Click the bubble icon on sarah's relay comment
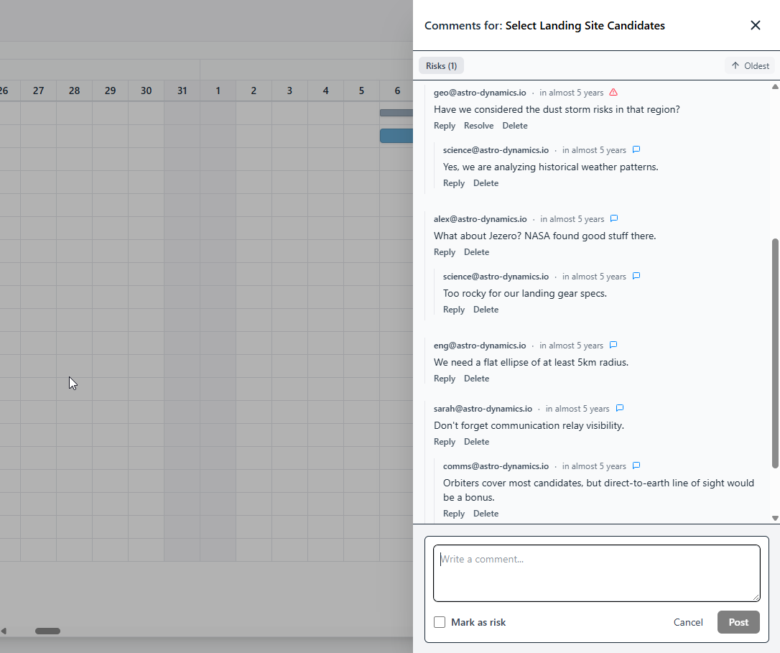Viewport: 780px width, 653px height. [620, 408]
